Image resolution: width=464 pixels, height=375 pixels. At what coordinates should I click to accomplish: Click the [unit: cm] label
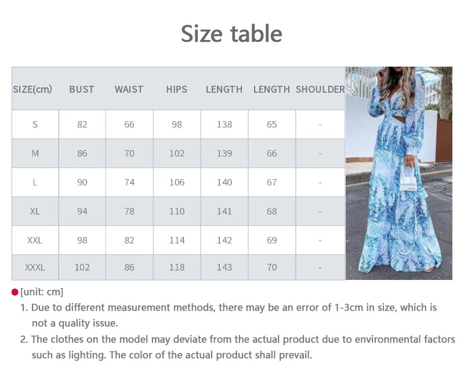coord(42,292)
